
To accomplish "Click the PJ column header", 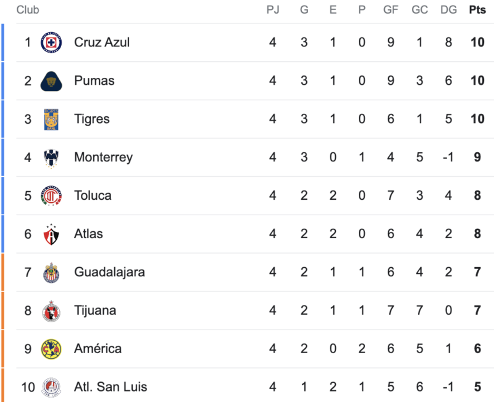I will 272,10.
